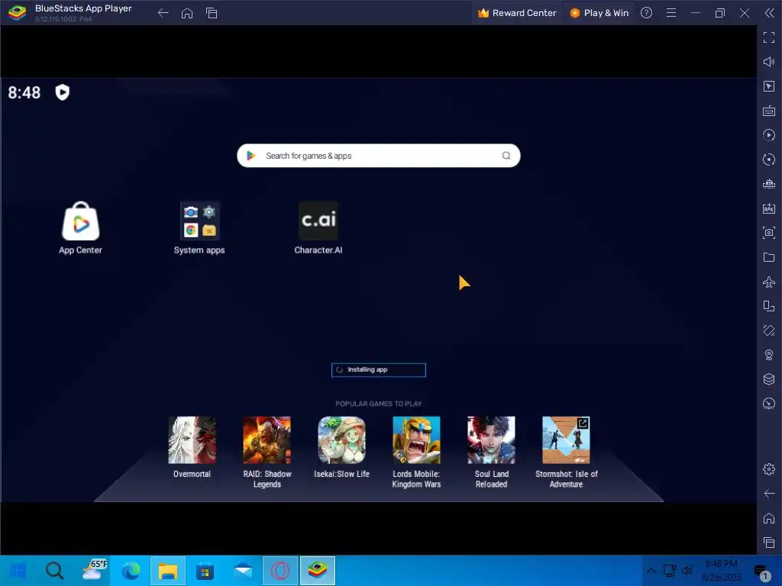The height and width of the screenshot is (586, 782).
Task: Open Reward Center
Action: point(517,13)
